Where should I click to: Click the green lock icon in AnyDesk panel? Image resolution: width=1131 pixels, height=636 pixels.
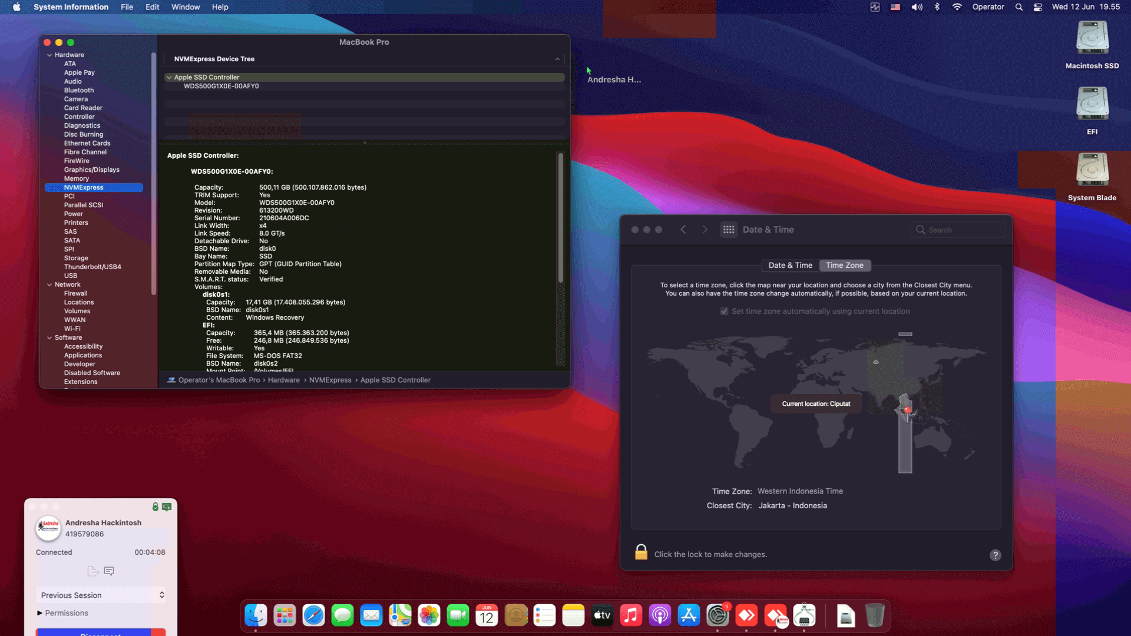click(156, 506)
